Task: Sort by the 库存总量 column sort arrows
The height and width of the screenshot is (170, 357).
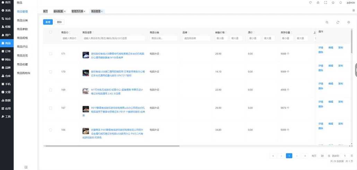Action: tap(291, 33)
